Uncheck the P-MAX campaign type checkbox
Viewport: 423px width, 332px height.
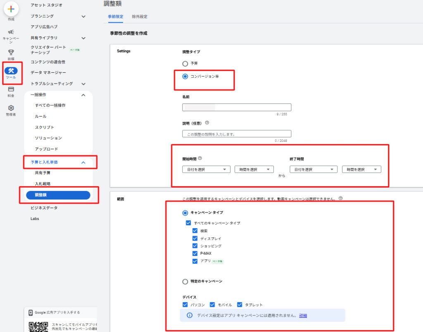tap(195, 253)
